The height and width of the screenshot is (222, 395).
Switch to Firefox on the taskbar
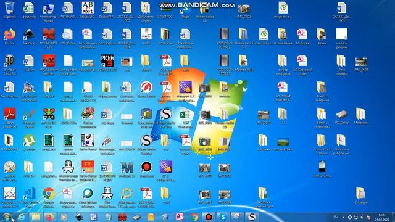pyautogui.click(x=49, y=217)
